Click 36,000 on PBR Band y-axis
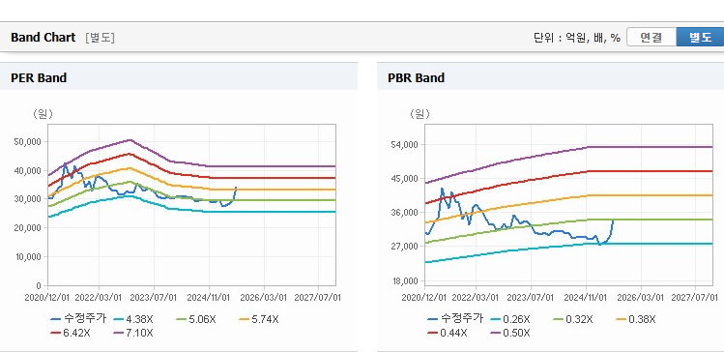Screen dimensions: 724x352 click(x=405, y=213)
